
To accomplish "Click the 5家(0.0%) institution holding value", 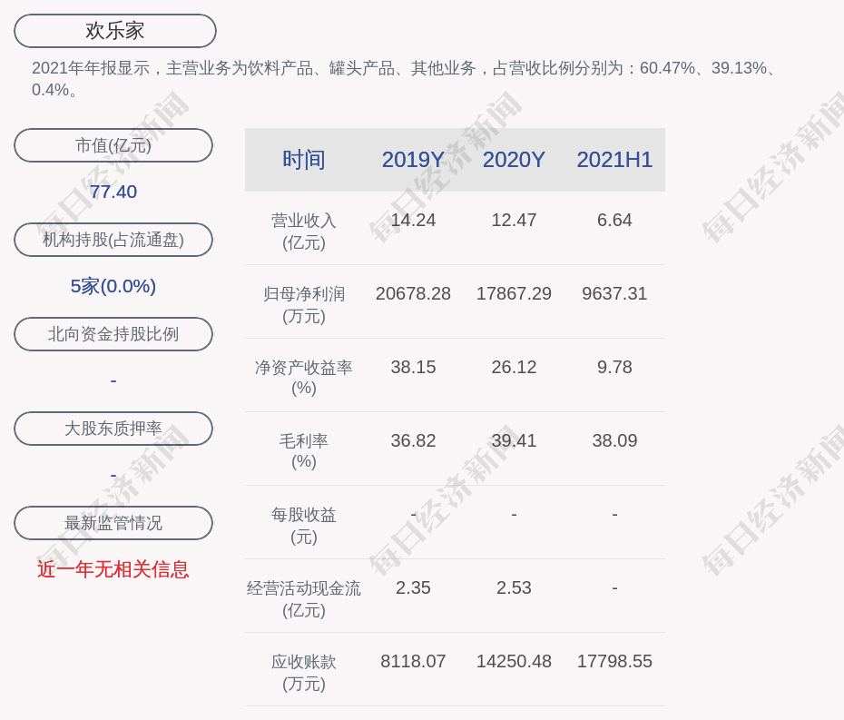I will tap(113, 286).
